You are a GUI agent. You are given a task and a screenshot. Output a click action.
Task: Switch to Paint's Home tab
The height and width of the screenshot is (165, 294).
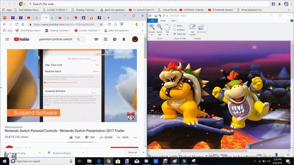pyautogui.click(x=163, y=21)
